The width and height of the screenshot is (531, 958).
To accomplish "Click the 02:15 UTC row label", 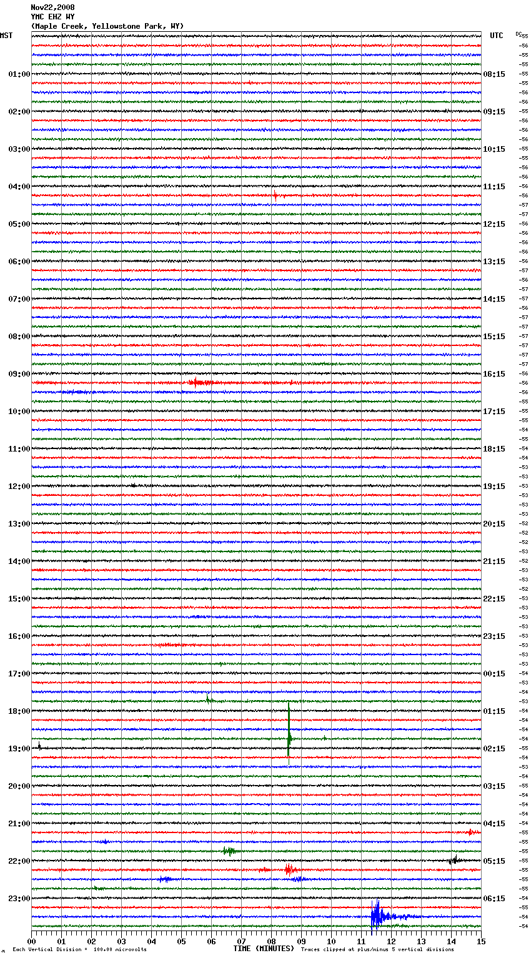I will pyautogui.click(x=494, y=749).
